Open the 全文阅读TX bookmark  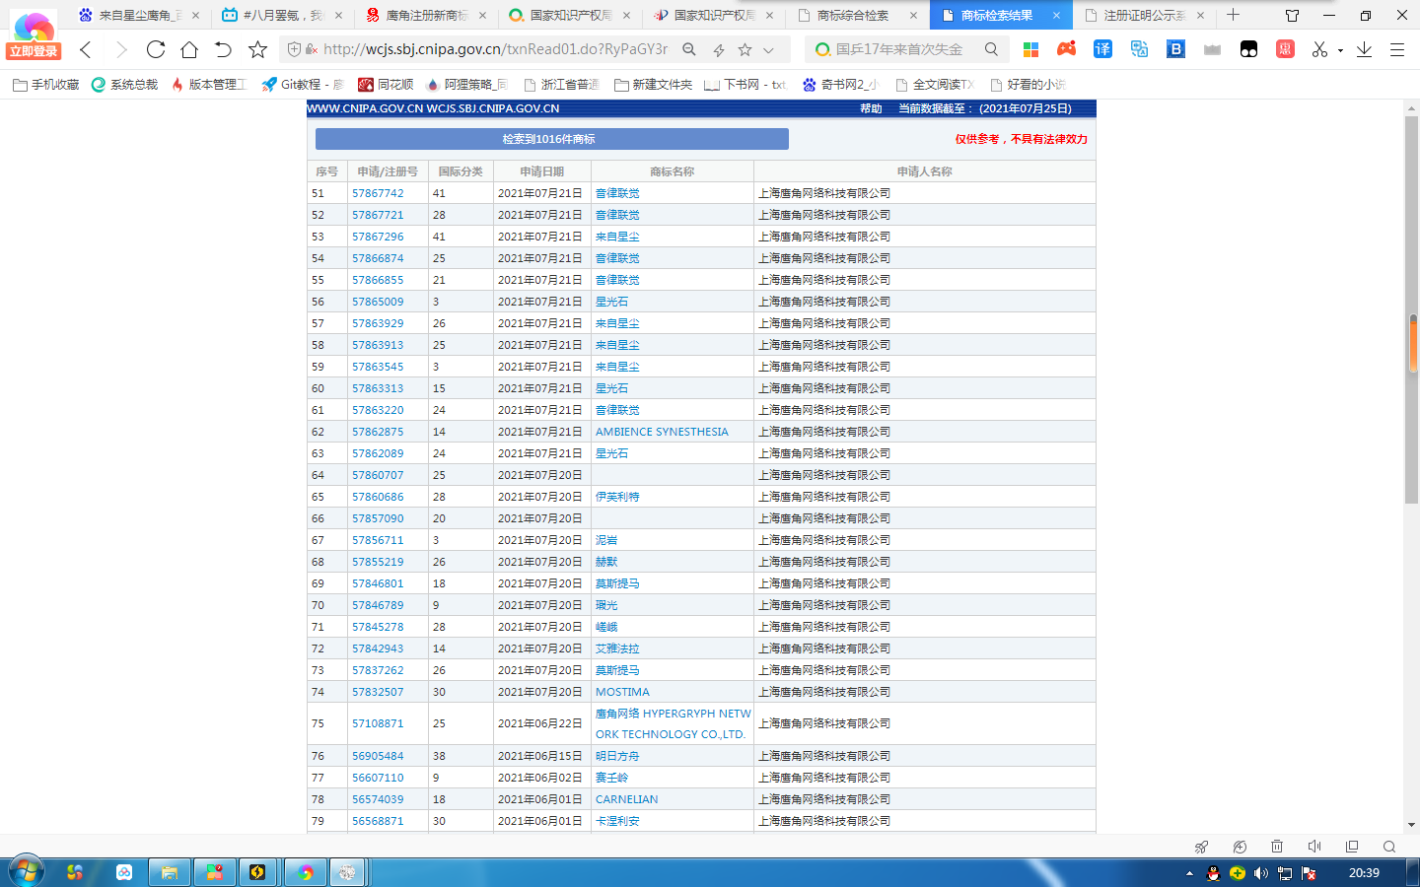pyautogui.click(x=934, y=85)
